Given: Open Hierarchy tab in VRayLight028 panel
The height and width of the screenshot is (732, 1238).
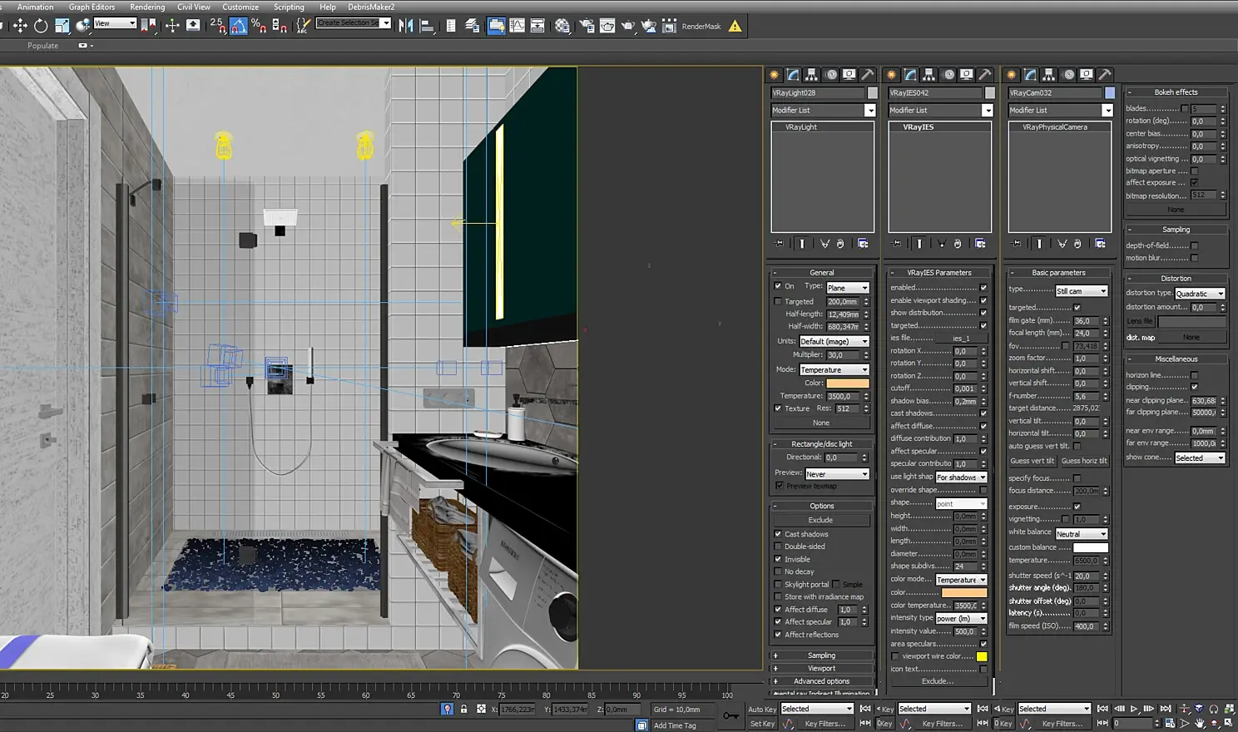Looking at the screenshot, I should point(811,75).
